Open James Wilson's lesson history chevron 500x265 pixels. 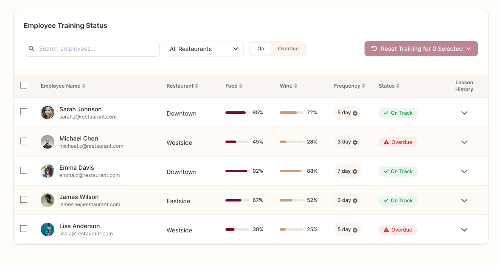tap(464, 201)
